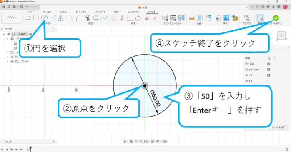Toggle visibility of the root (未保存) component

coord(8,34)
